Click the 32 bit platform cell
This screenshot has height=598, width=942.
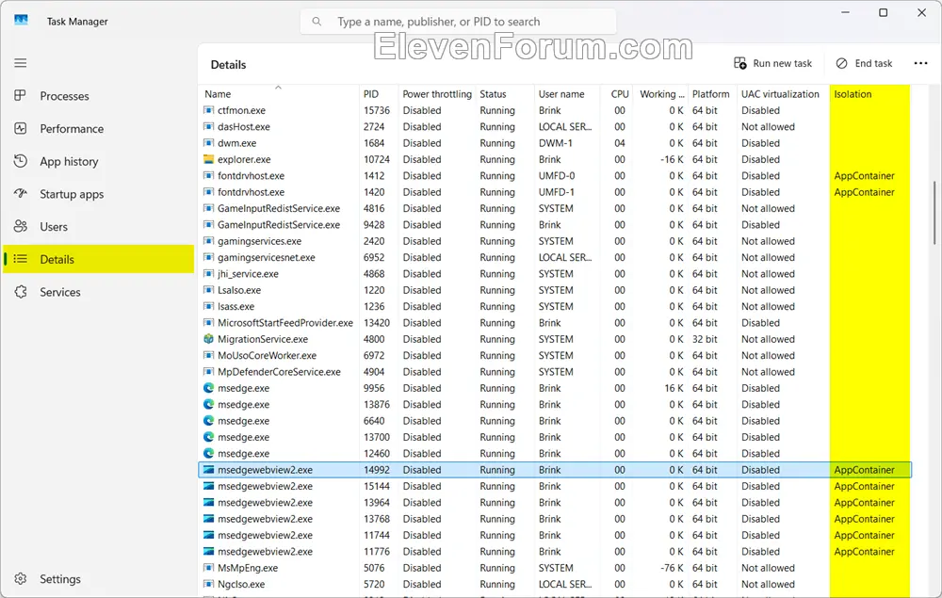705,339
